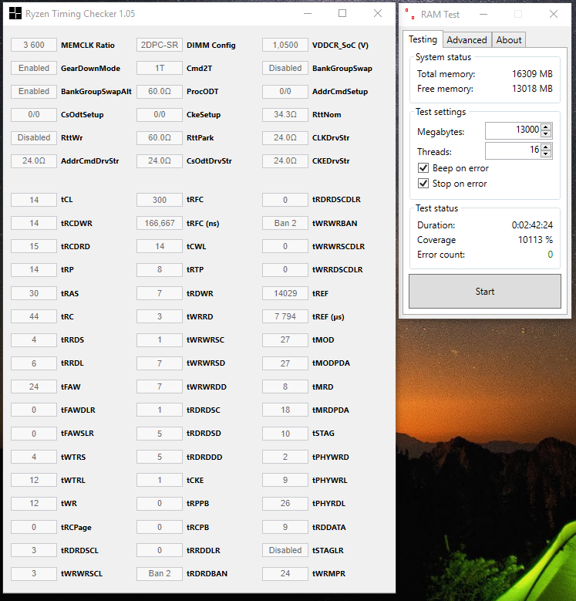Toggle the Stop on error checkbox
This screenshot has width=576, height=601.
pos(423,183)
